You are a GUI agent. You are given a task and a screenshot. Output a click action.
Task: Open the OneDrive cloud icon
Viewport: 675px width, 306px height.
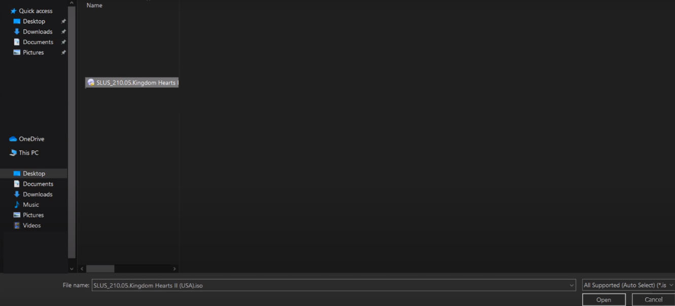coord(13,139)
